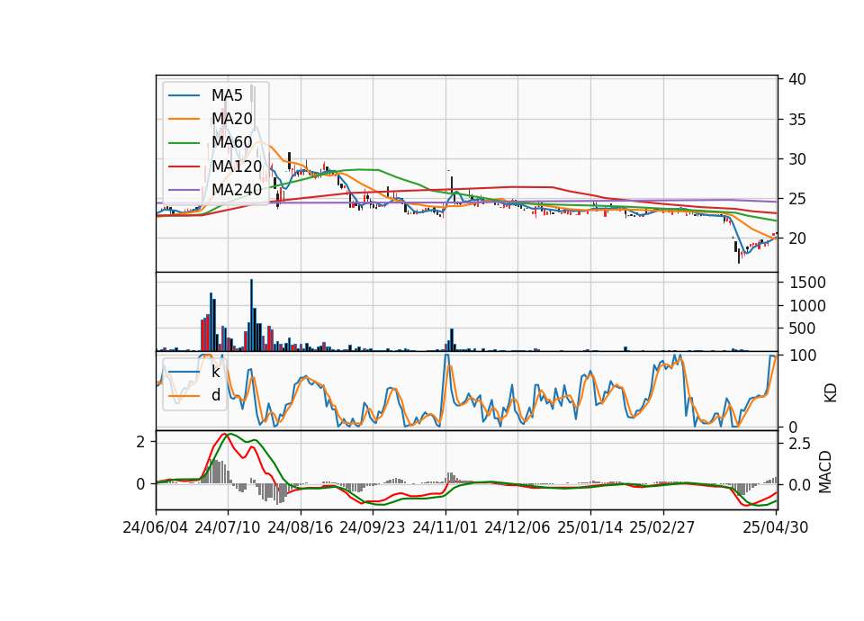Click the MACD right axis value 0.0
Viewport: 864px width, 621px height.
[799, 485]
